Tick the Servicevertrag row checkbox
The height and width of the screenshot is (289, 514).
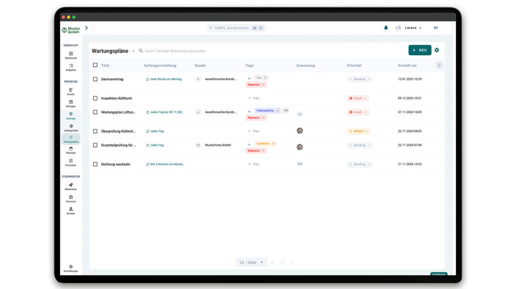click(95, 79)
